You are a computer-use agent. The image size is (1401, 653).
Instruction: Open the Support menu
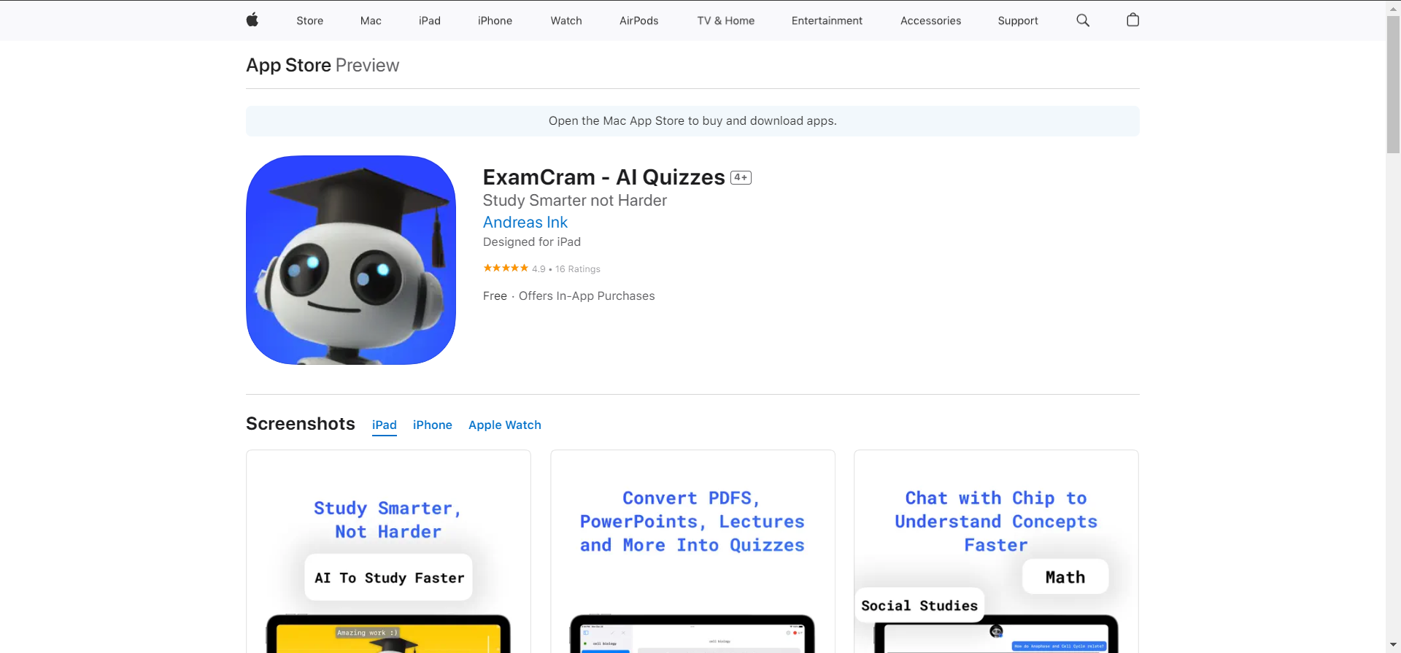click(1018, 20)
